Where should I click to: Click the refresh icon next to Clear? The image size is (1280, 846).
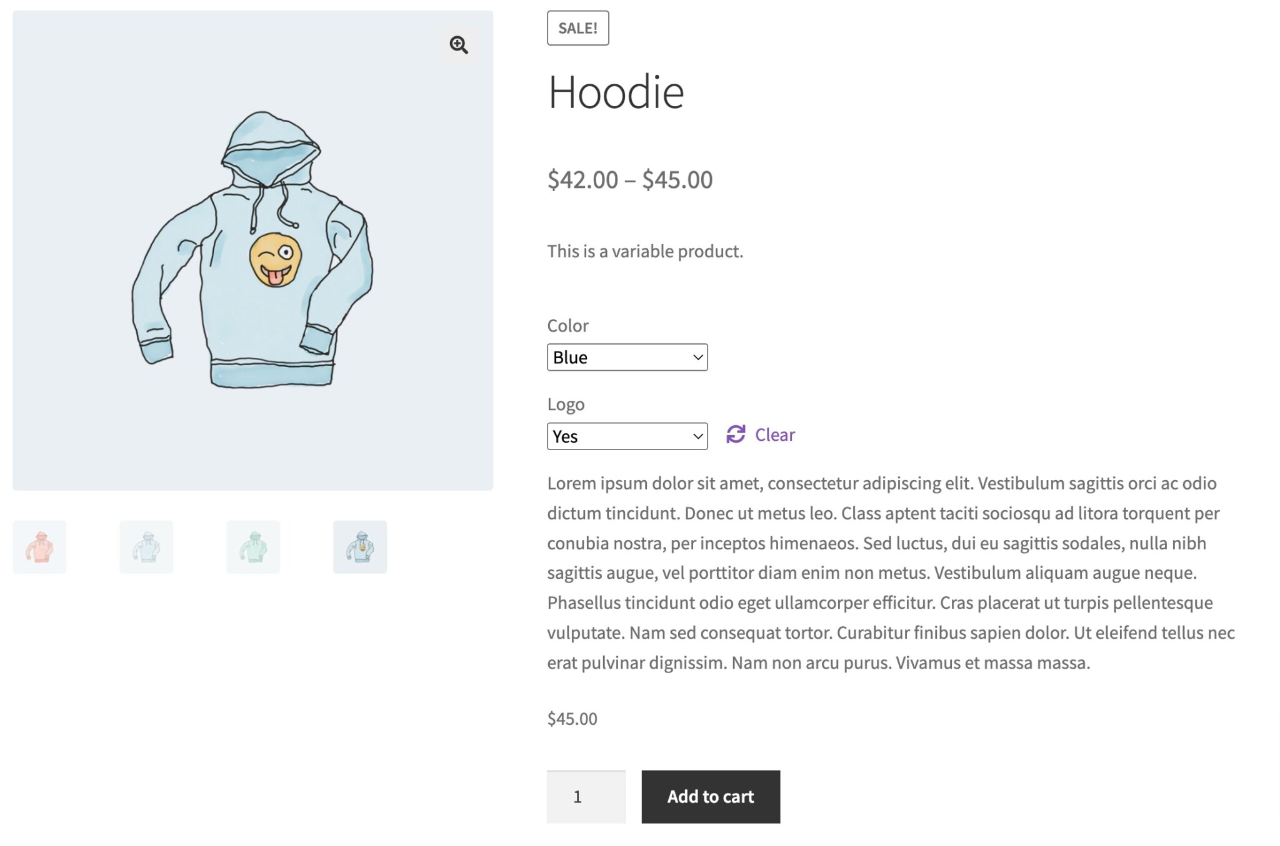click(736, 434)
